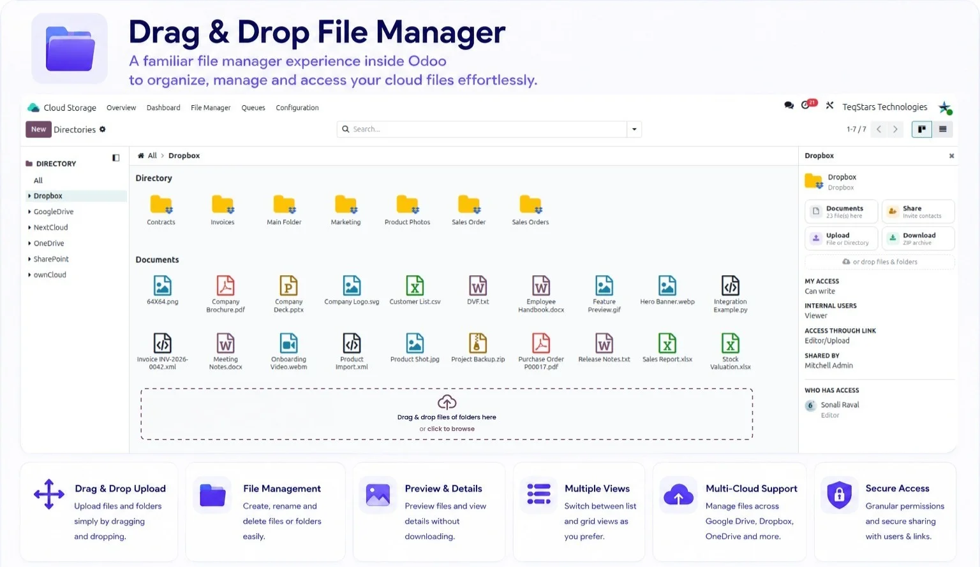Open Directories settings gear icon
980x567 pixels.
tap(102, 129)
